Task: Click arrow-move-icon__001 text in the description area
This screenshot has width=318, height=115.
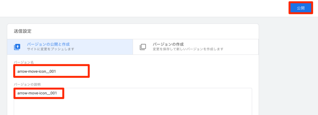Action: click(37, 93)
